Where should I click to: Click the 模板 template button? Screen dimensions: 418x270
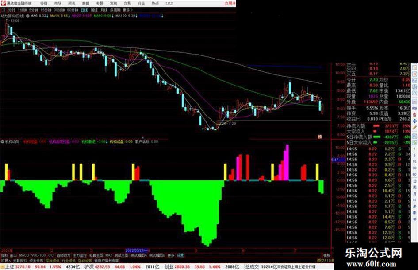pos(326,255)
